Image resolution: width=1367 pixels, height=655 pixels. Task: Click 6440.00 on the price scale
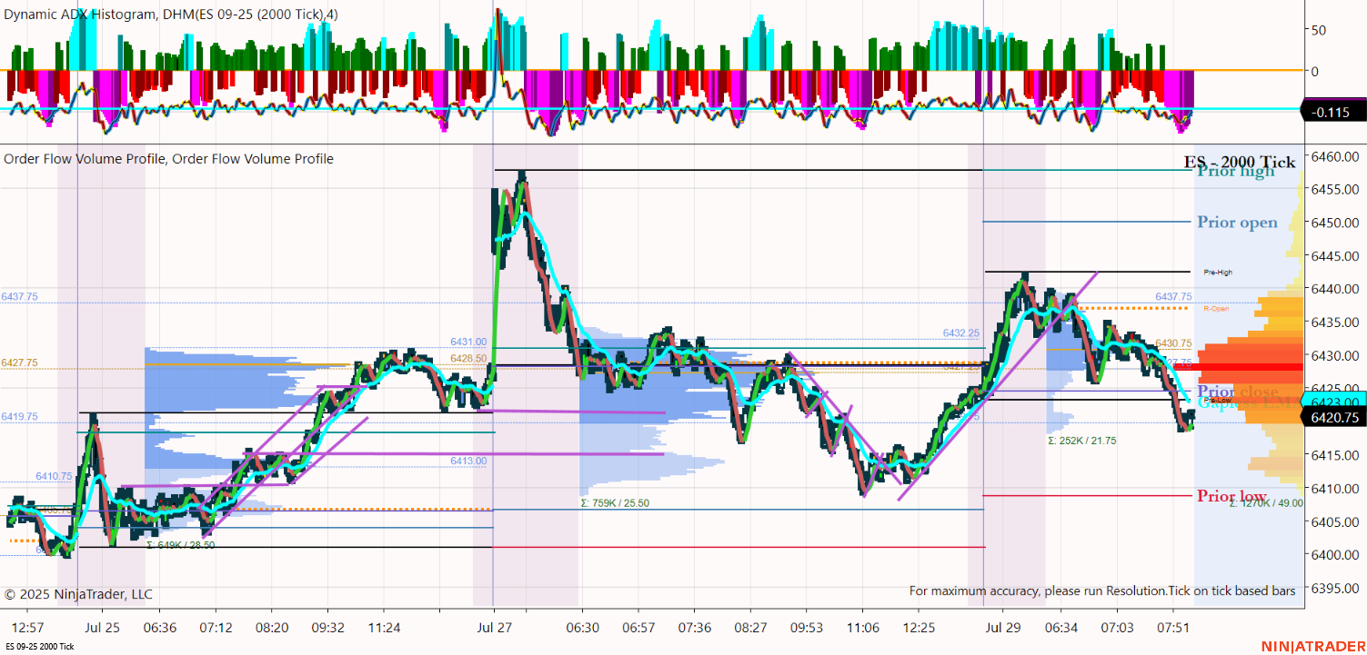tap(1335, 289)
